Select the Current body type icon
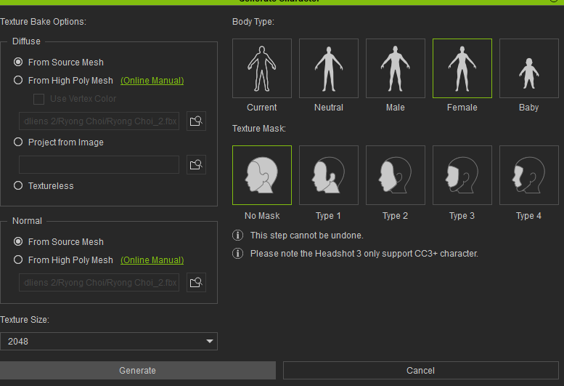564x386 pixels. tap(262, 68)
